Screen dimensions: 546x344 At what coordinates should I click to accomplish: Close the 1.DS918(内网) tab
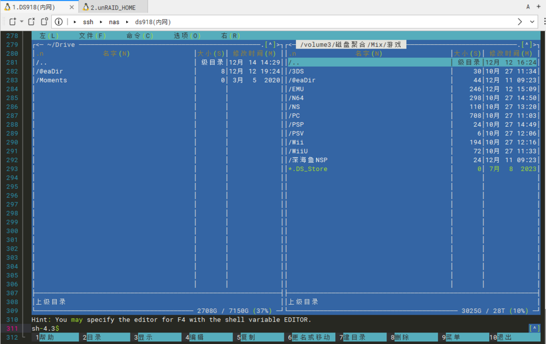72,7
